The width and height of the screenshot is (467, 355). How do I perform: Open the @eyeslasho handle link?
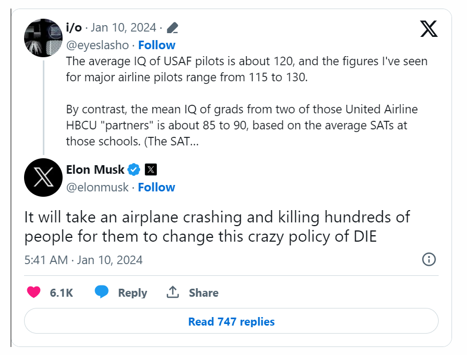click(x=97, y=45)
